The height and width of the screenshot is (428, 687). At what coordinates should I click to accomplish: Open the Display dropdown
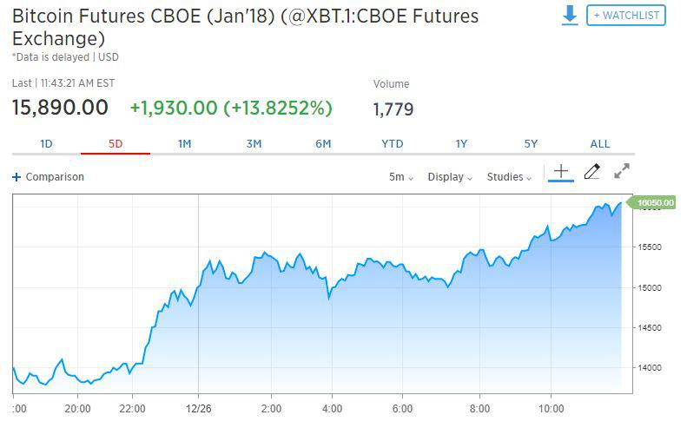450,177
